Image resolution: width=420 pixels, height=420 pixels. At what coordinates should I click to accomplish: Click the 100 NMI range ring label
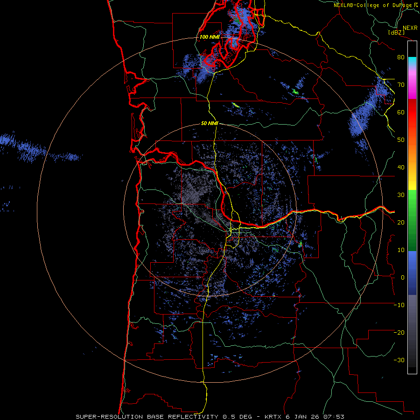[x=210, y=37]
